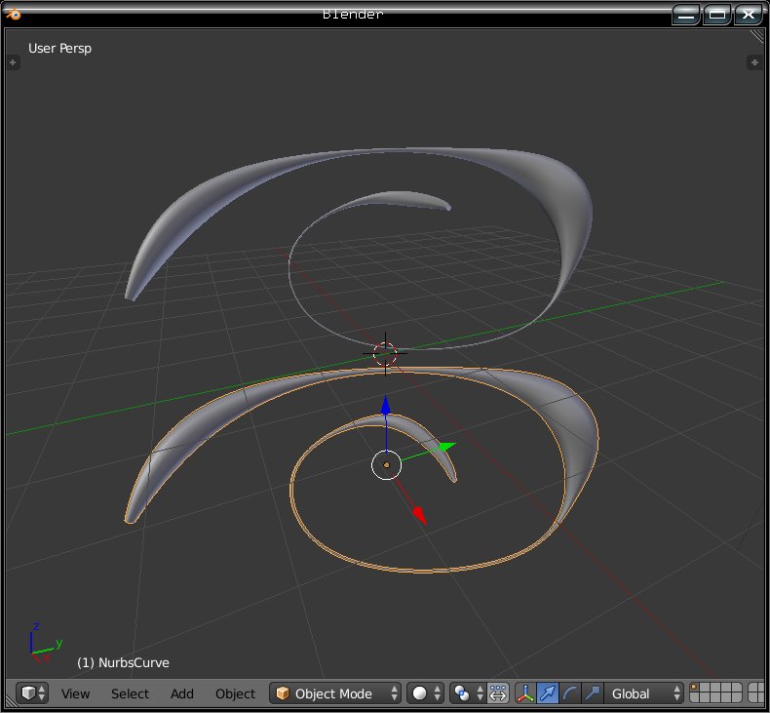770x713 pixels.
Task: Open the pivot point dropdown
Action: pos(468,693)
